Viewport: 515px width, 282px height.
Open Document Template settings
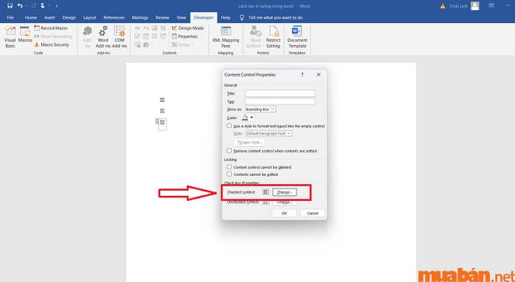tap(297, 37)
